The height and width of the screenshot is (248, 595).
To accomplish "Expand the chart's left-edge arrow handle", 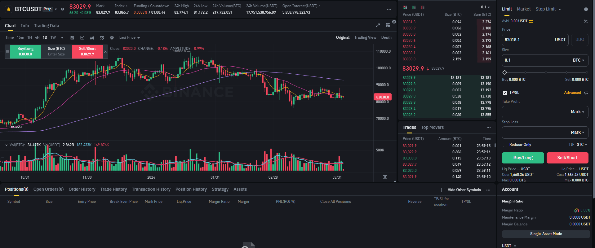I will (x=2, y=162).
